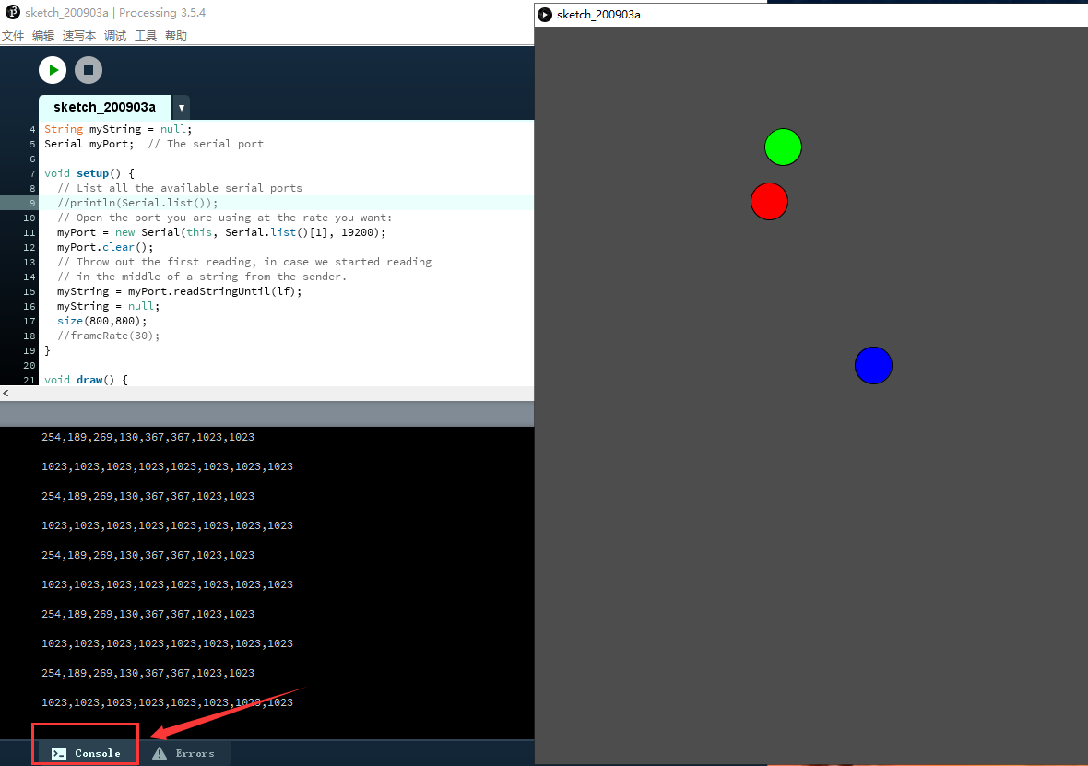Click the '// Open the port you are using' comment
This screenshot has width=1088, height=766.
(x=225, y=218)
